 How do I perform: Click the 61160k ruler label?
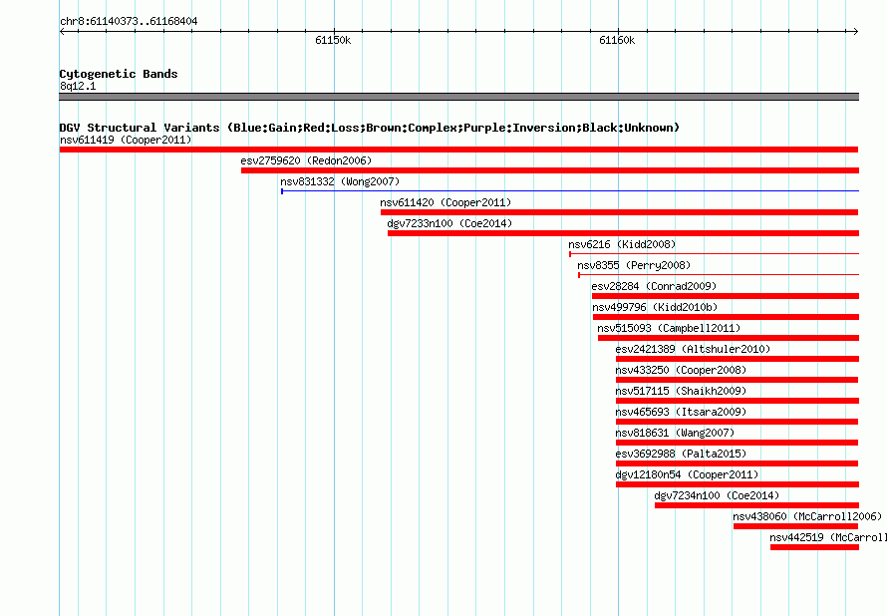[617, 40]
